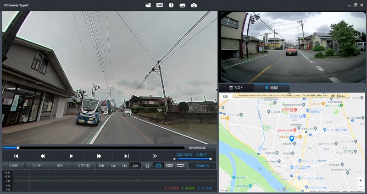Open the folder icon to load video files
This screenshot has height=194, width=367.
(148, 5)
